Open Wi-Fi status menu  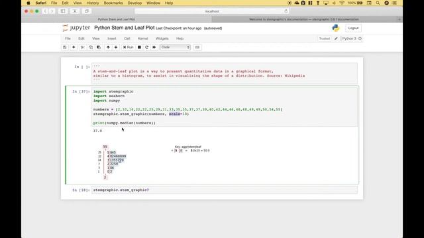click(342, 3)
